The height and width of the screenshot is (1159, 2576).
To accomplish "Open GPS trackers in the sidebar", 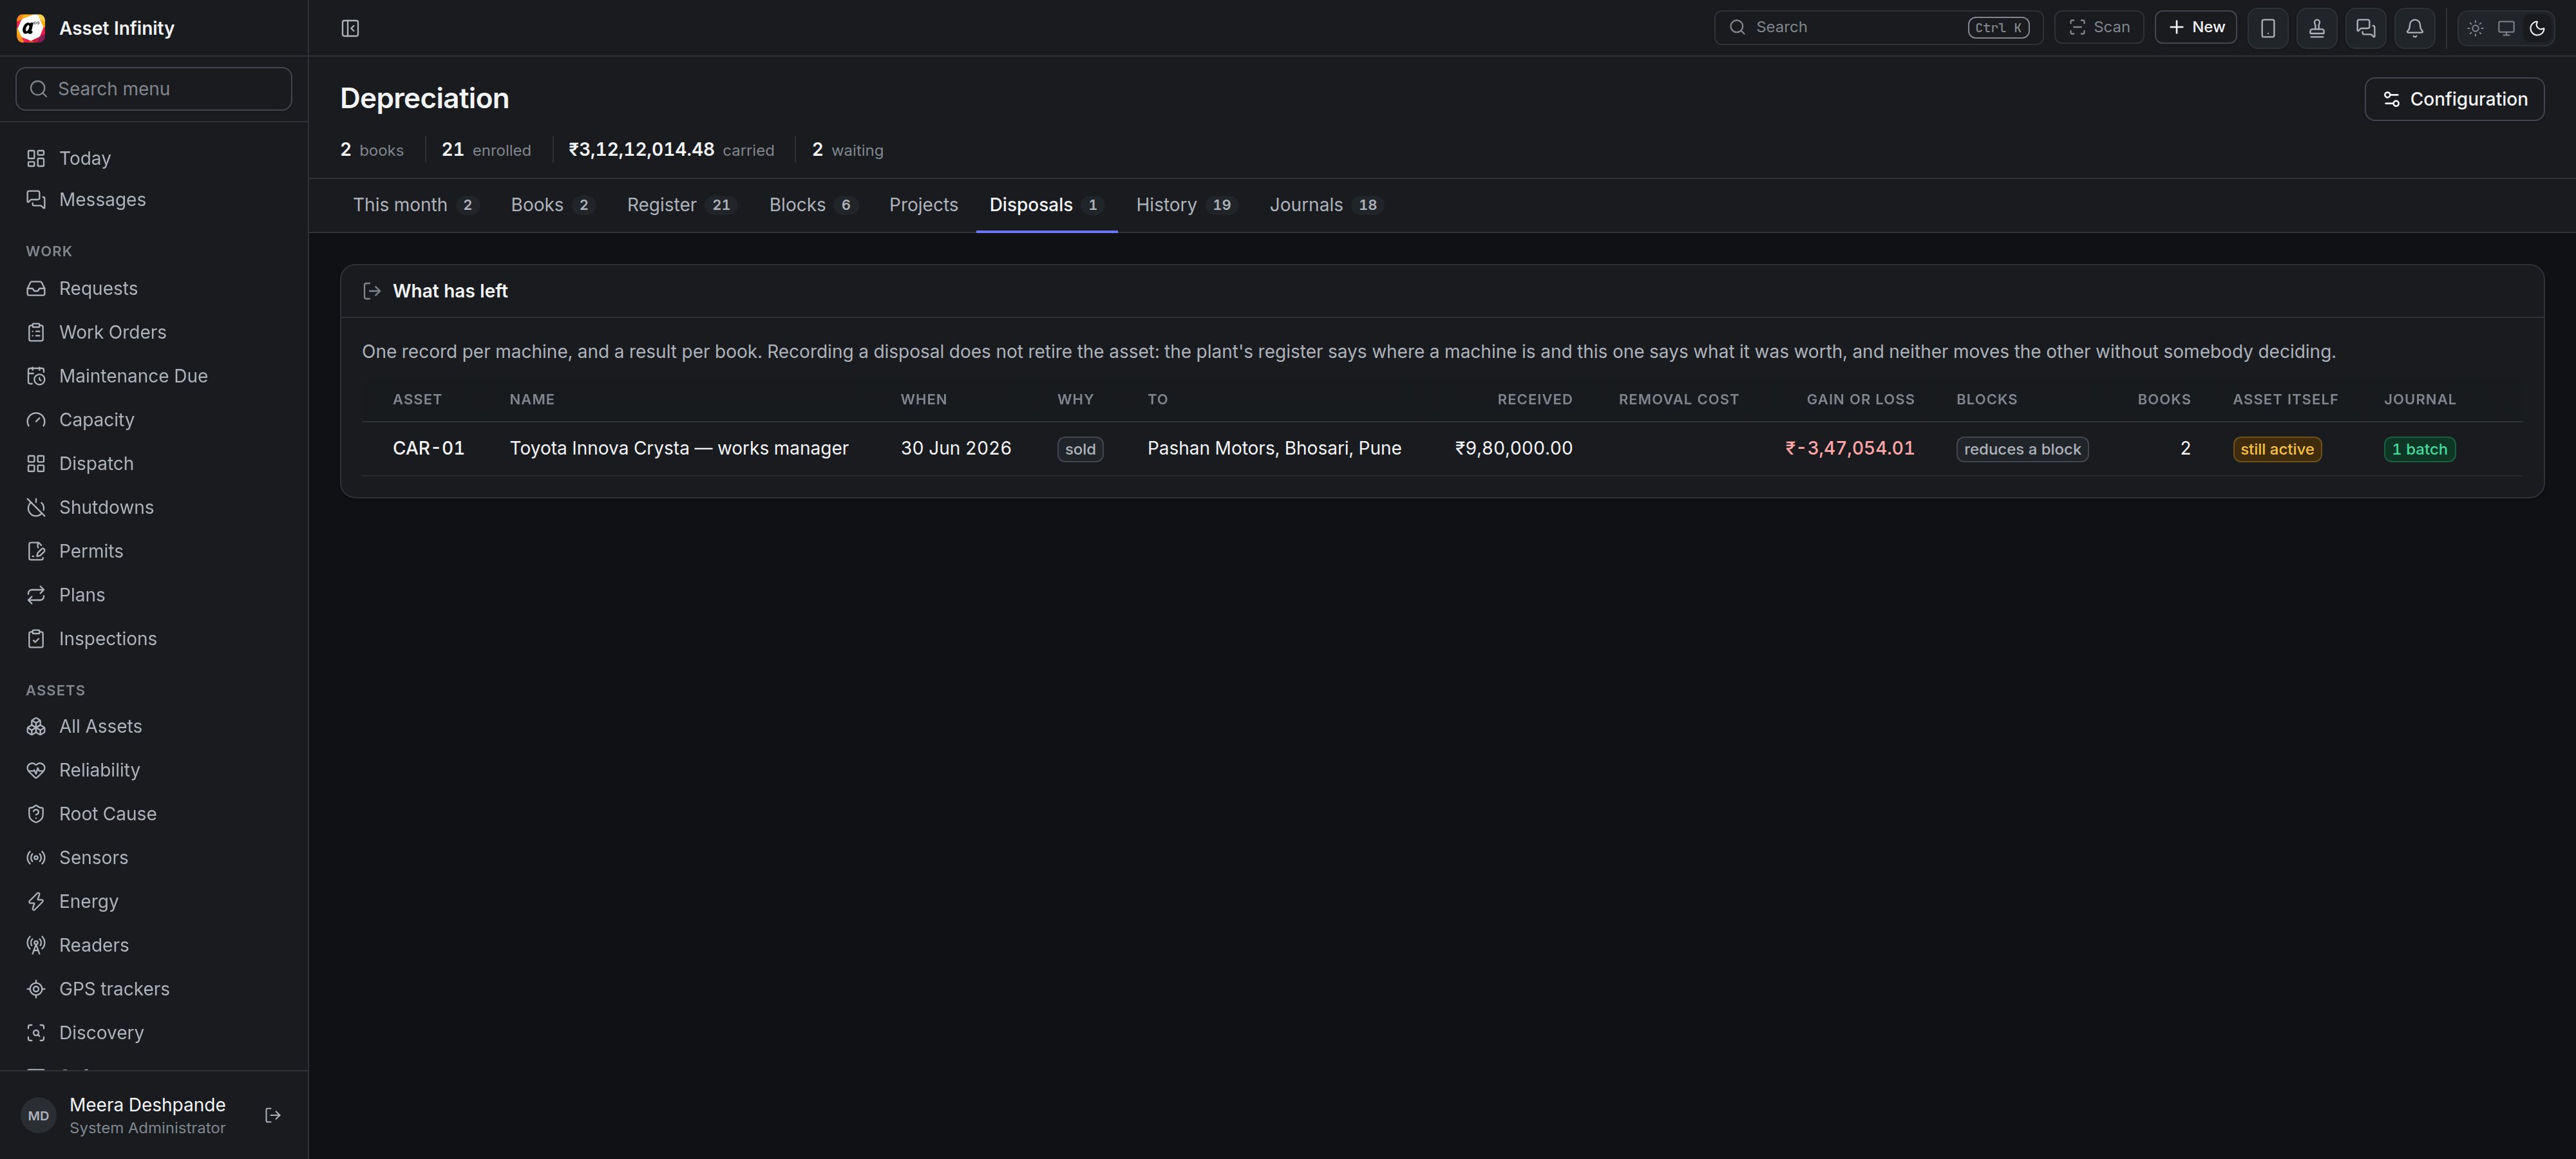I will click(154, 989).
